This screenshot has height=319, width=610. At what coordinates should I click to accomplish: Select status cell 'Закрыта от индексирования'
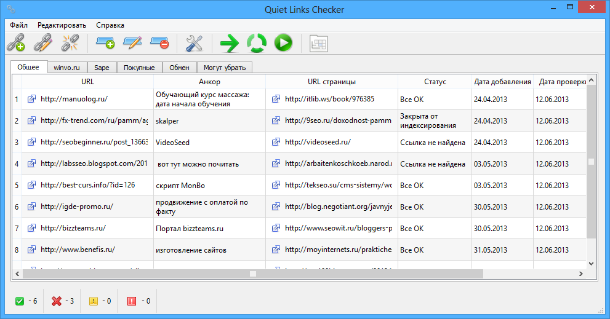point(435,121)
